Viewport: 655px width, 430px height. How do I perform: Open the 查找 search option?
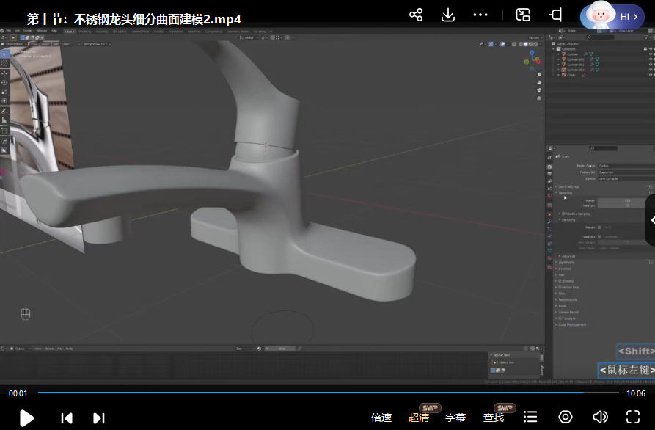pos(494,418)
